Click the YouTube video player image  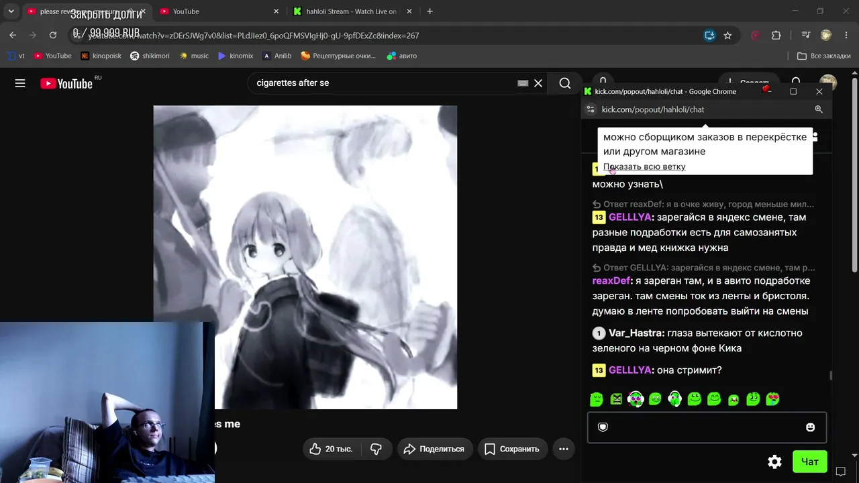[305, 257]
